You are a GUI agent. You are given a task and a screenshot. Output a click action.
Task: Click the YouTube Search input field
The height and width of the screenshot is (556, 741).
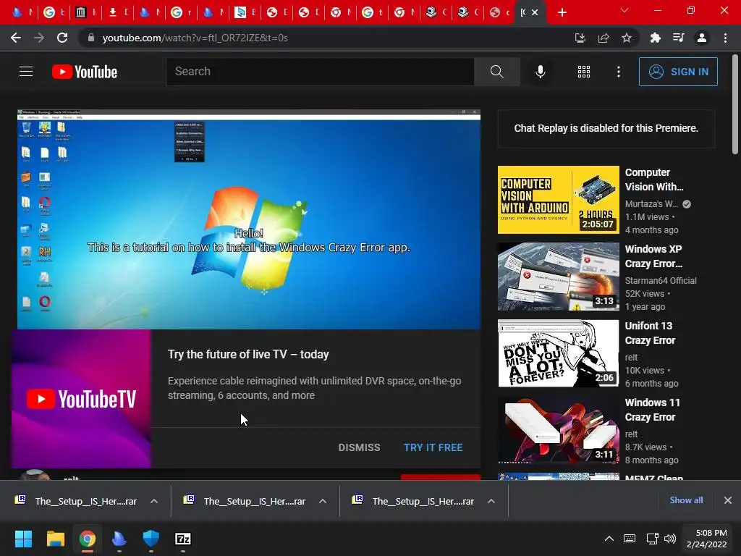tap(320, 72)
